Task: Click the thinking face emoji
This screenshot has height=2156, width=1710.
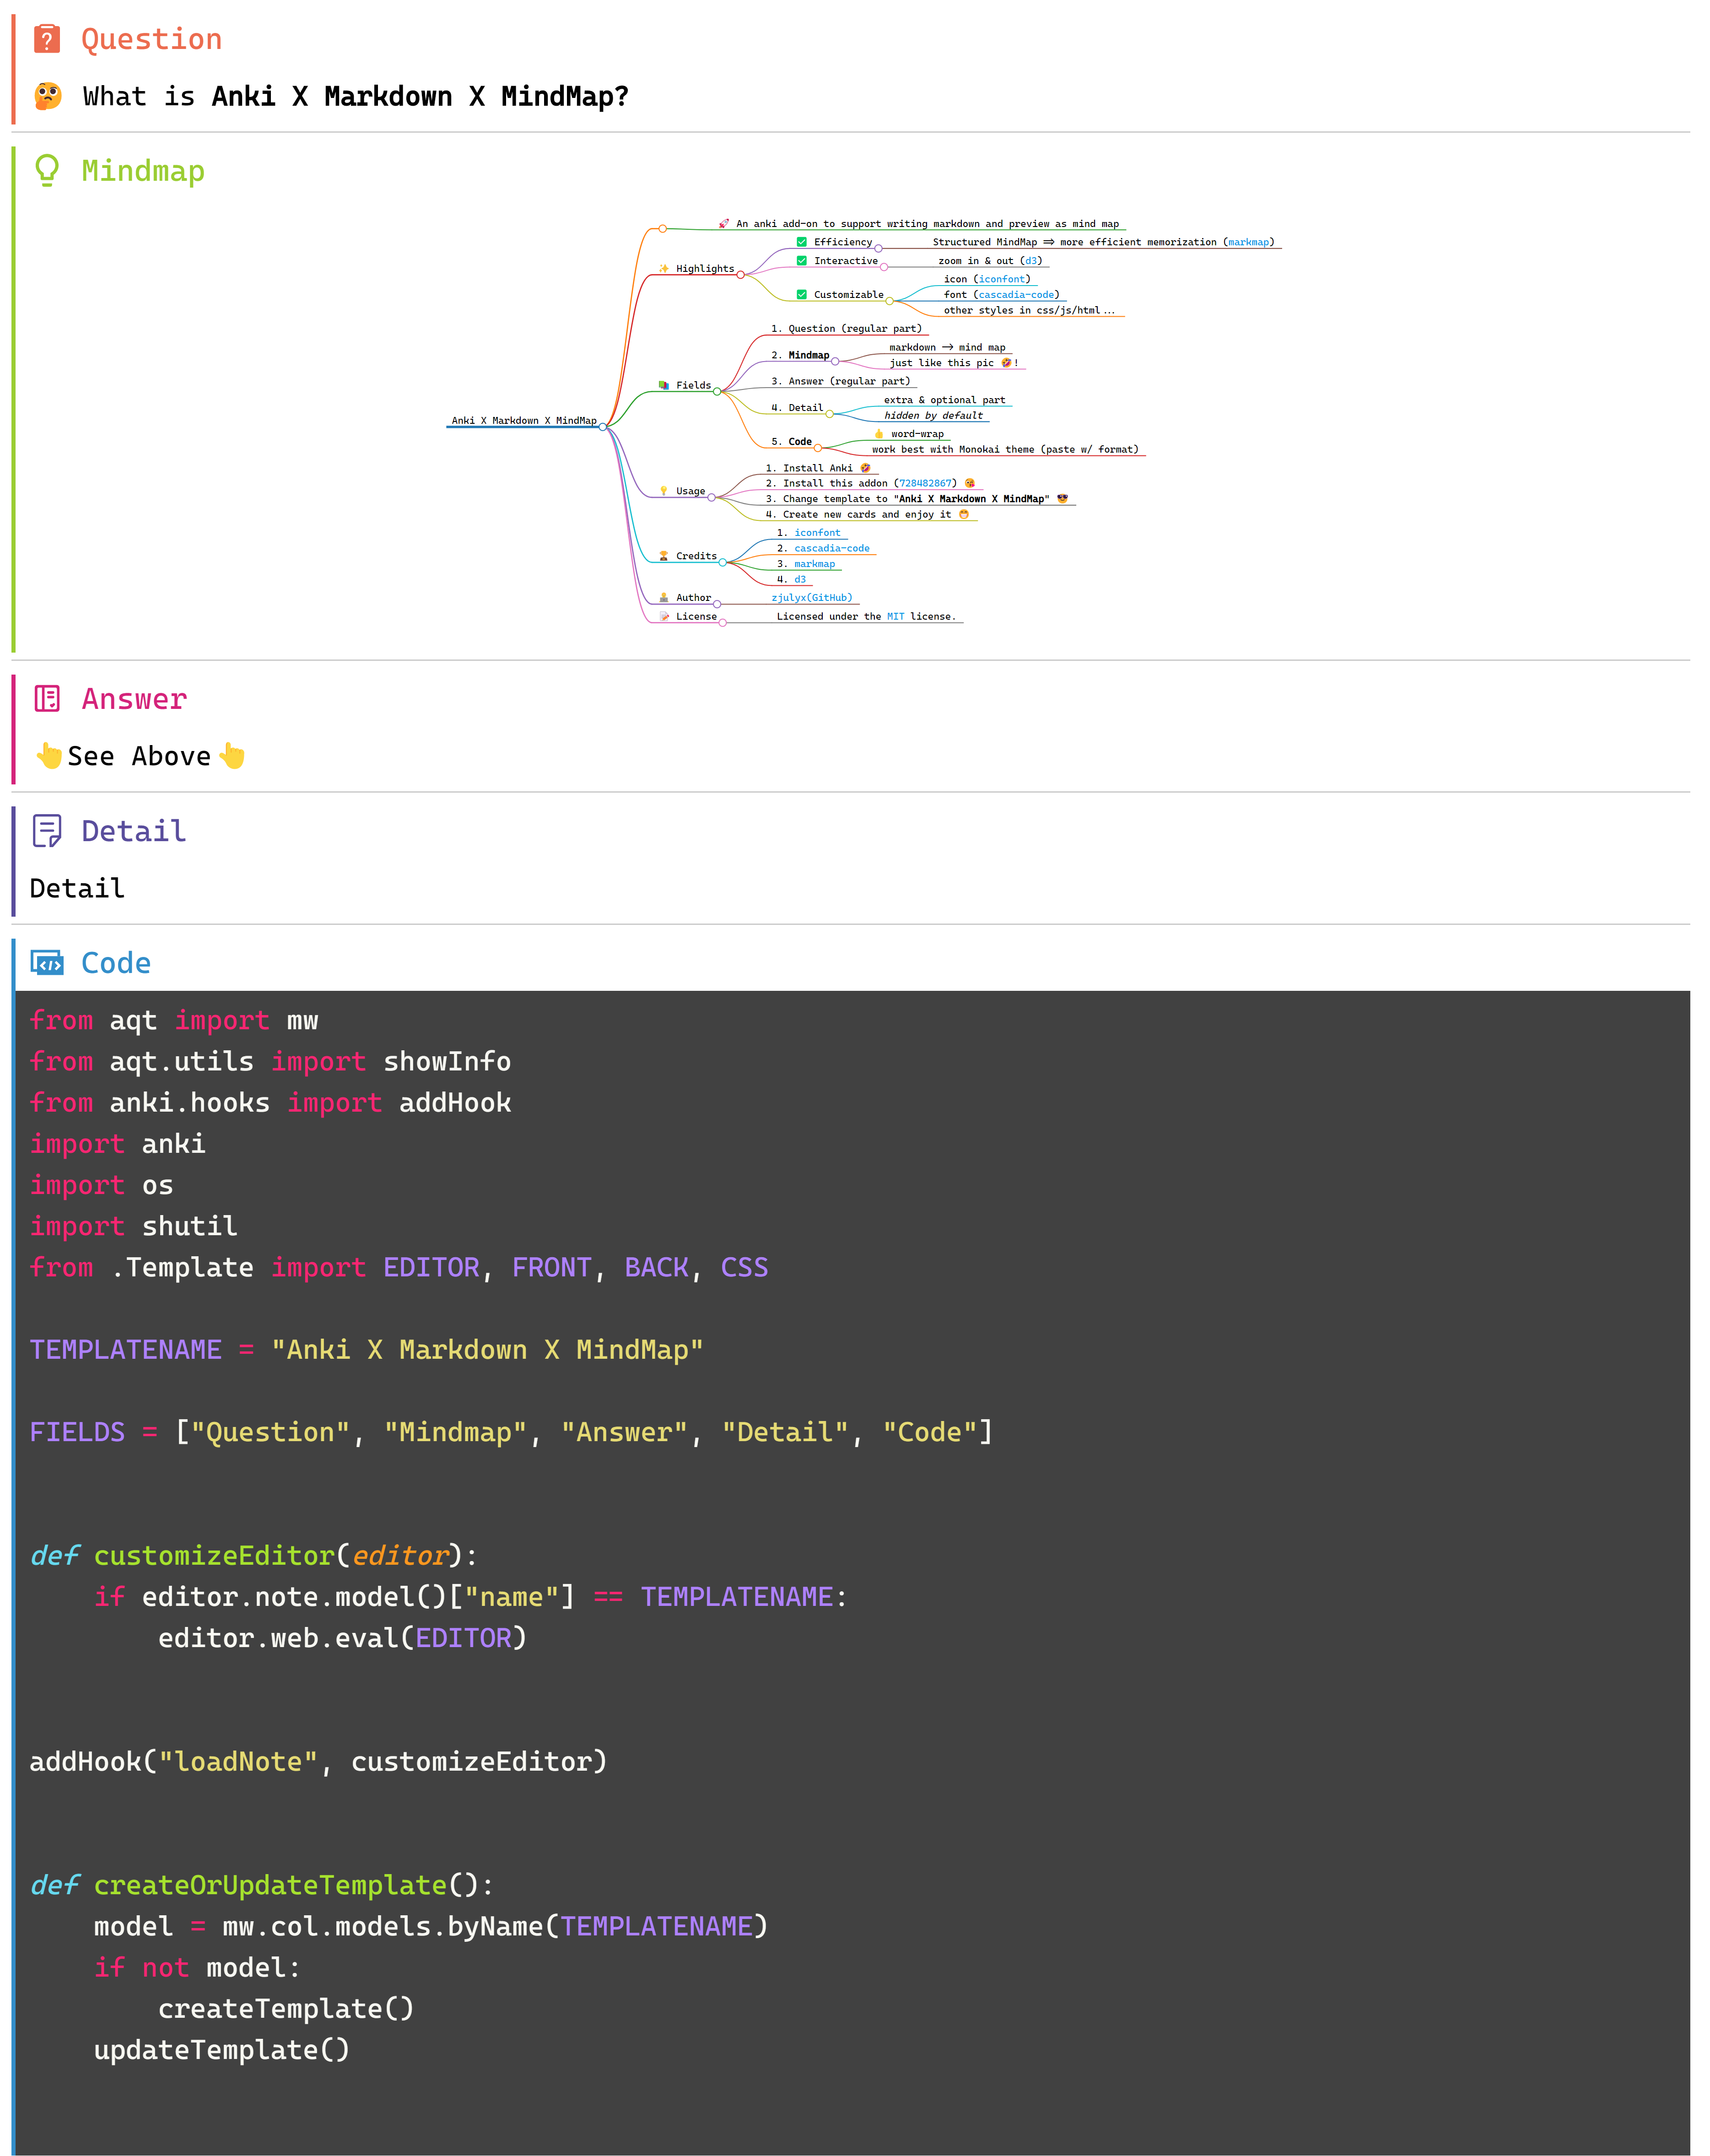Action: [x=47, y=96]
